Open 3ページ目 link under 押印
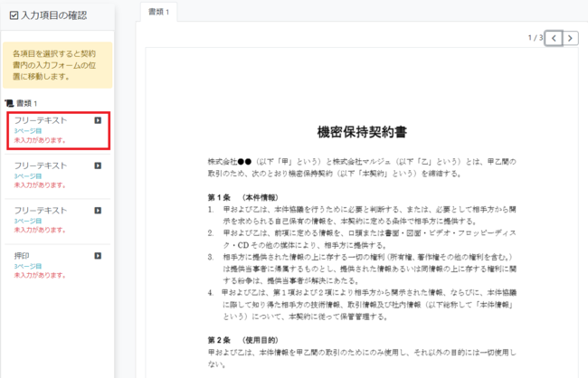The image size is (588, 378). (26, 266)
